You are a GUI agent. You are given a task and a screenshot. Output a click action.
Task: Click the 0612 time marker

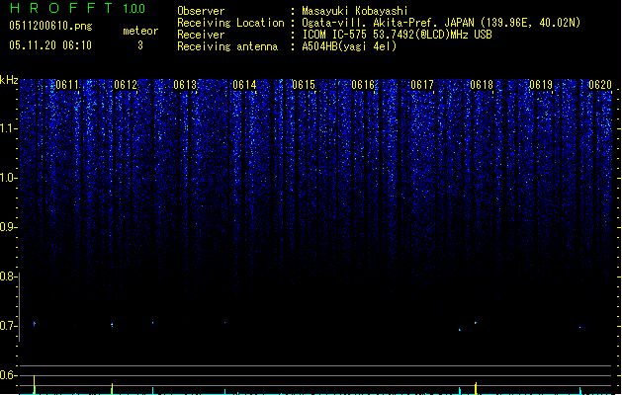point(126,85)
